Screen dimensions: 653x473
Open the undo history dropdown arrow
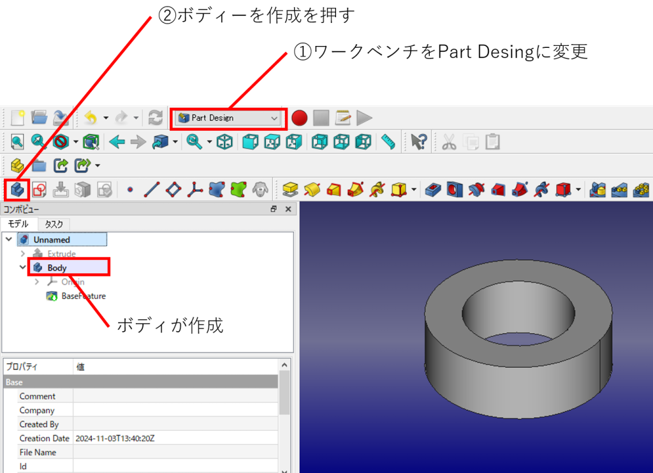tap(106, 118)
